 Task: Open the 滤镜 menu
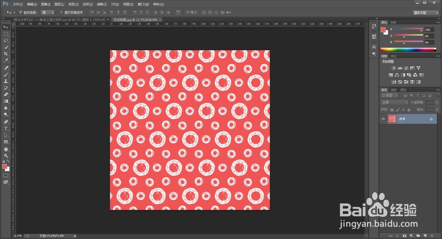102,4
